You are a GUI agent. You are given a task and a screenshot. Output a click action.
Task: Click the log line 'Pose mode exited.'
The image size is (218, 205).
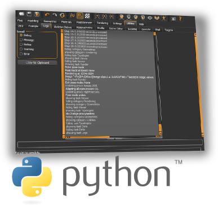click(x=75, y=95)
